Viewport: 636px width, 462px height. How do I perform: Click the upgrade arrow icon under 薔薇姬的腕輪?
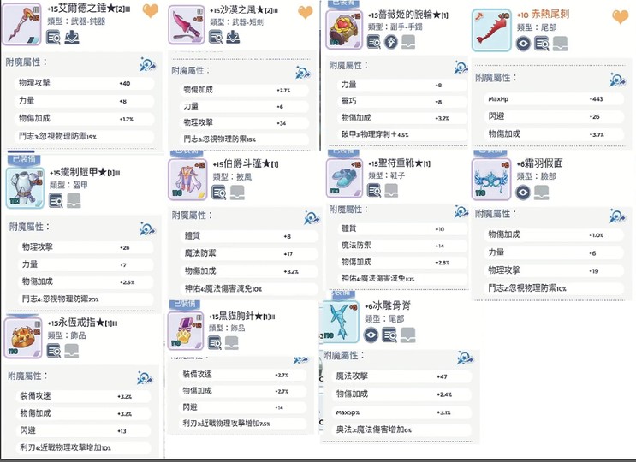pos(391,42)
